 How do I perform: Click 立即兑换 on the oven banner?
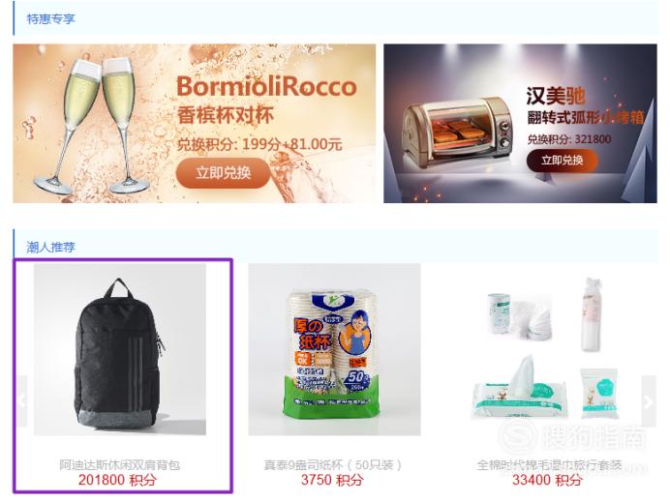pyautogui.click(x=562, y=161)
